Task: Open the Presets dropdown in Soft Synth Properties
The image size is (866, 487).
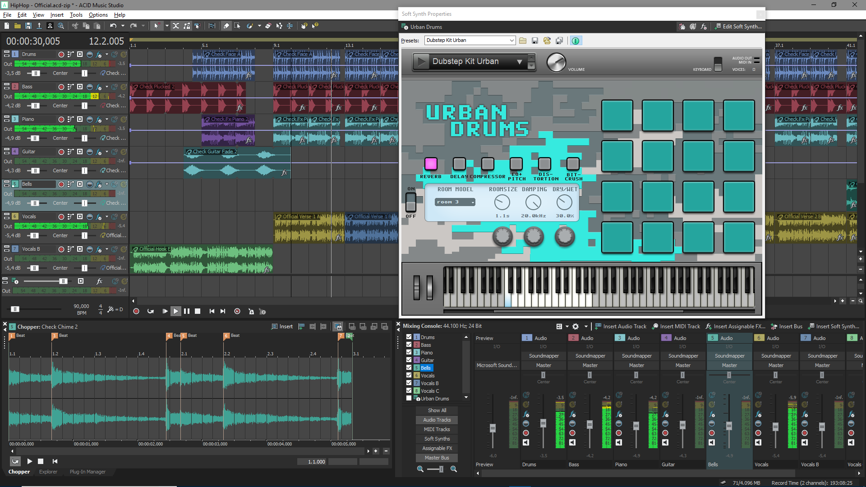Action: [x=510, y=40]
